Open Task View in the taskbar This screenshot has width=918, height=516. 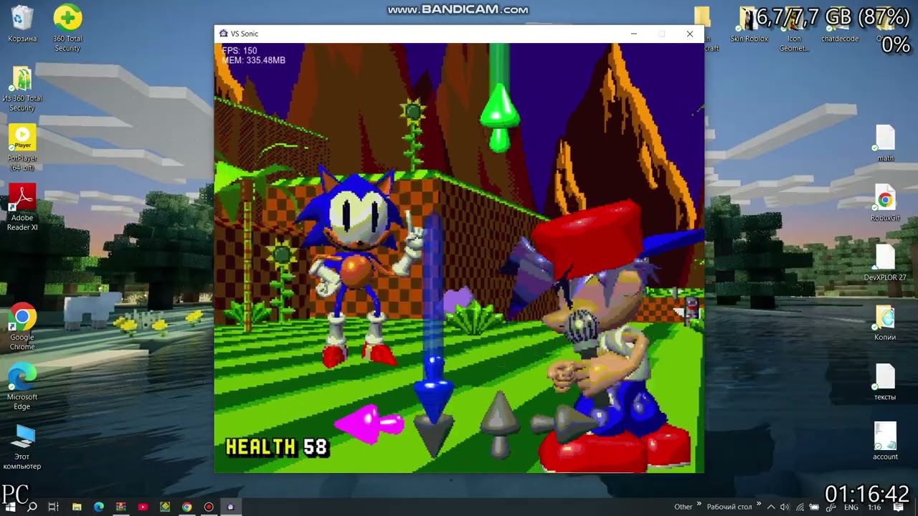point(53,507)
